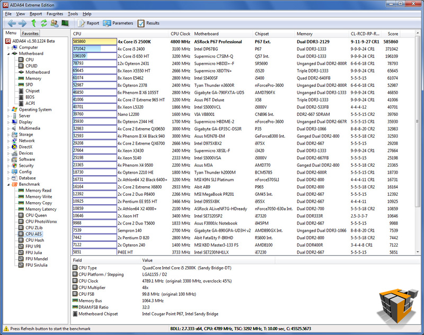424x335 pixels.
Task: Open the Help menu
Action: (87, 14)
